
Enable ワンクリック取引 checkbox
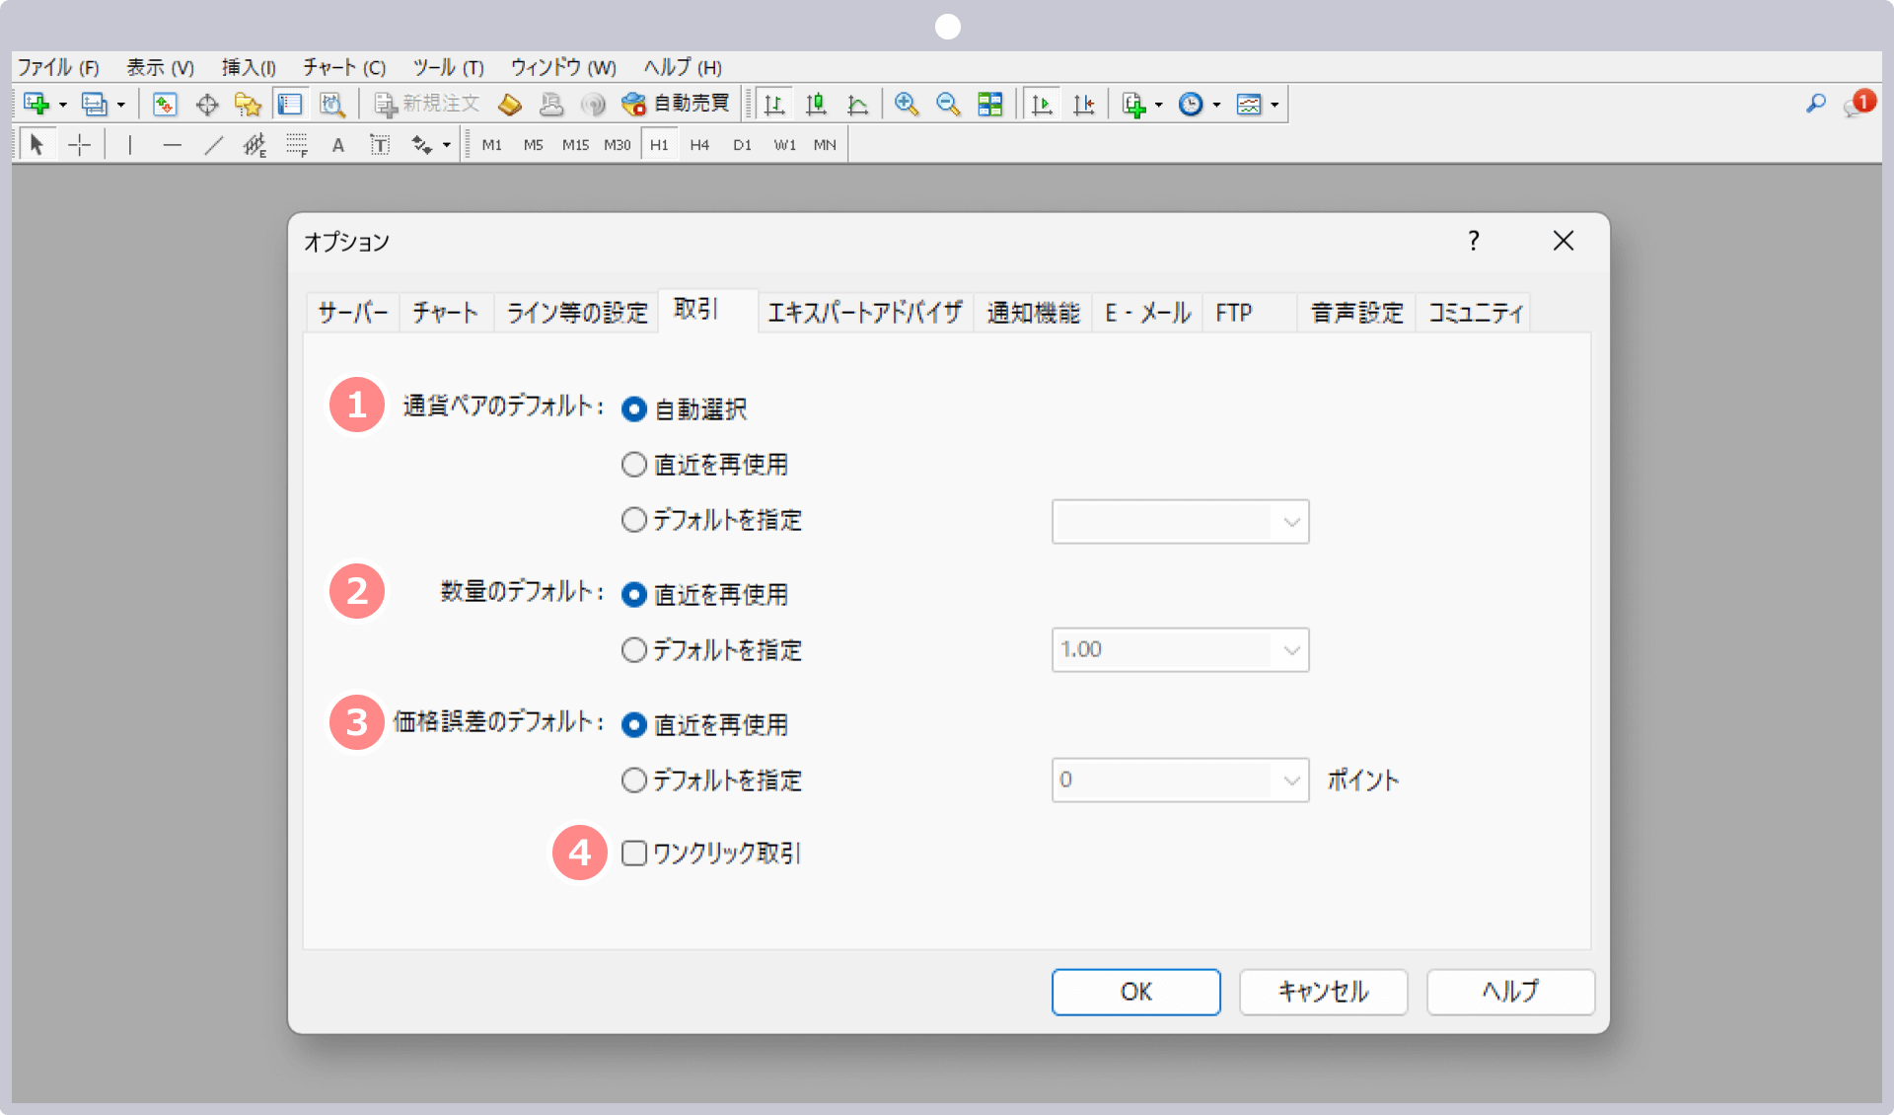pyautogui.click(x=634, y=853)
